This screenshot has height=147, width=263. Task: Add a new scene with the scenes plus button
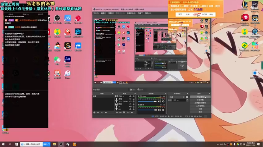tap(94, 112)
